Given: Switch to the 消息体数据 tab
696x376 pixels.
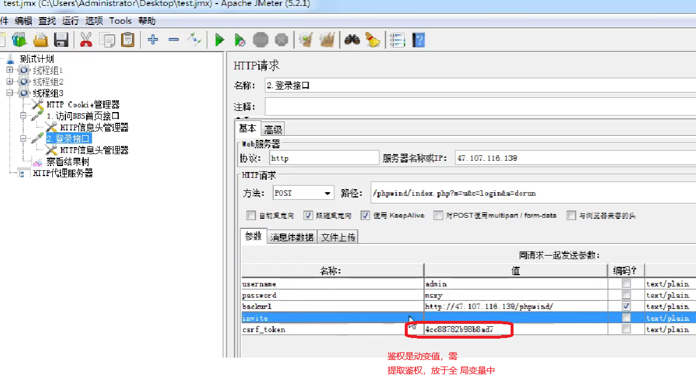Looking at the screenshot, I should [292, 237].
